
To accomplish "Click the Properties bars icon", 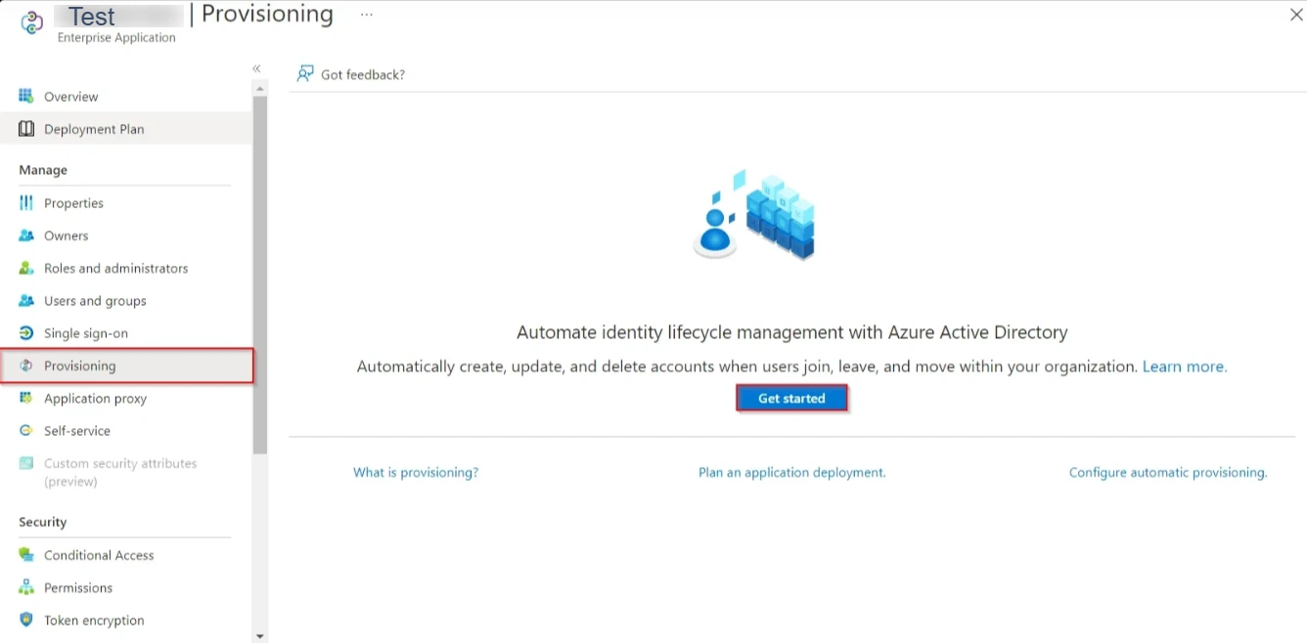I will pyautogui.click(x=26, y=203).
